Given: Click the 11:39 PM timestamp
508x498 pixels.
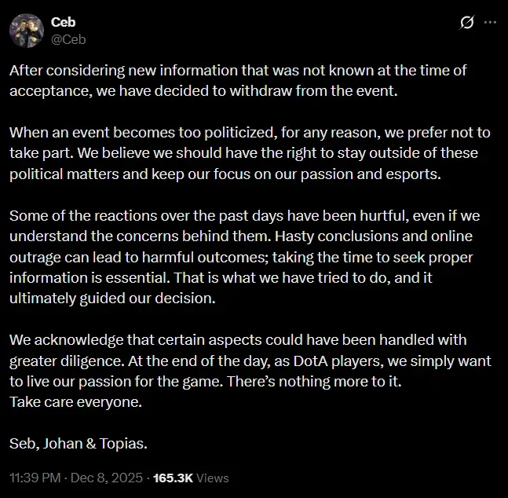Looking at the screenshot, I should click(x=36, y=478).
